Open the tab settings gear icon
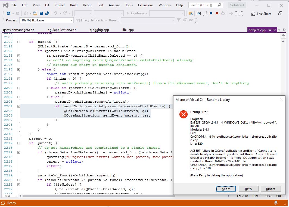This screenshot has width=289, height=207. coord(284,30)
